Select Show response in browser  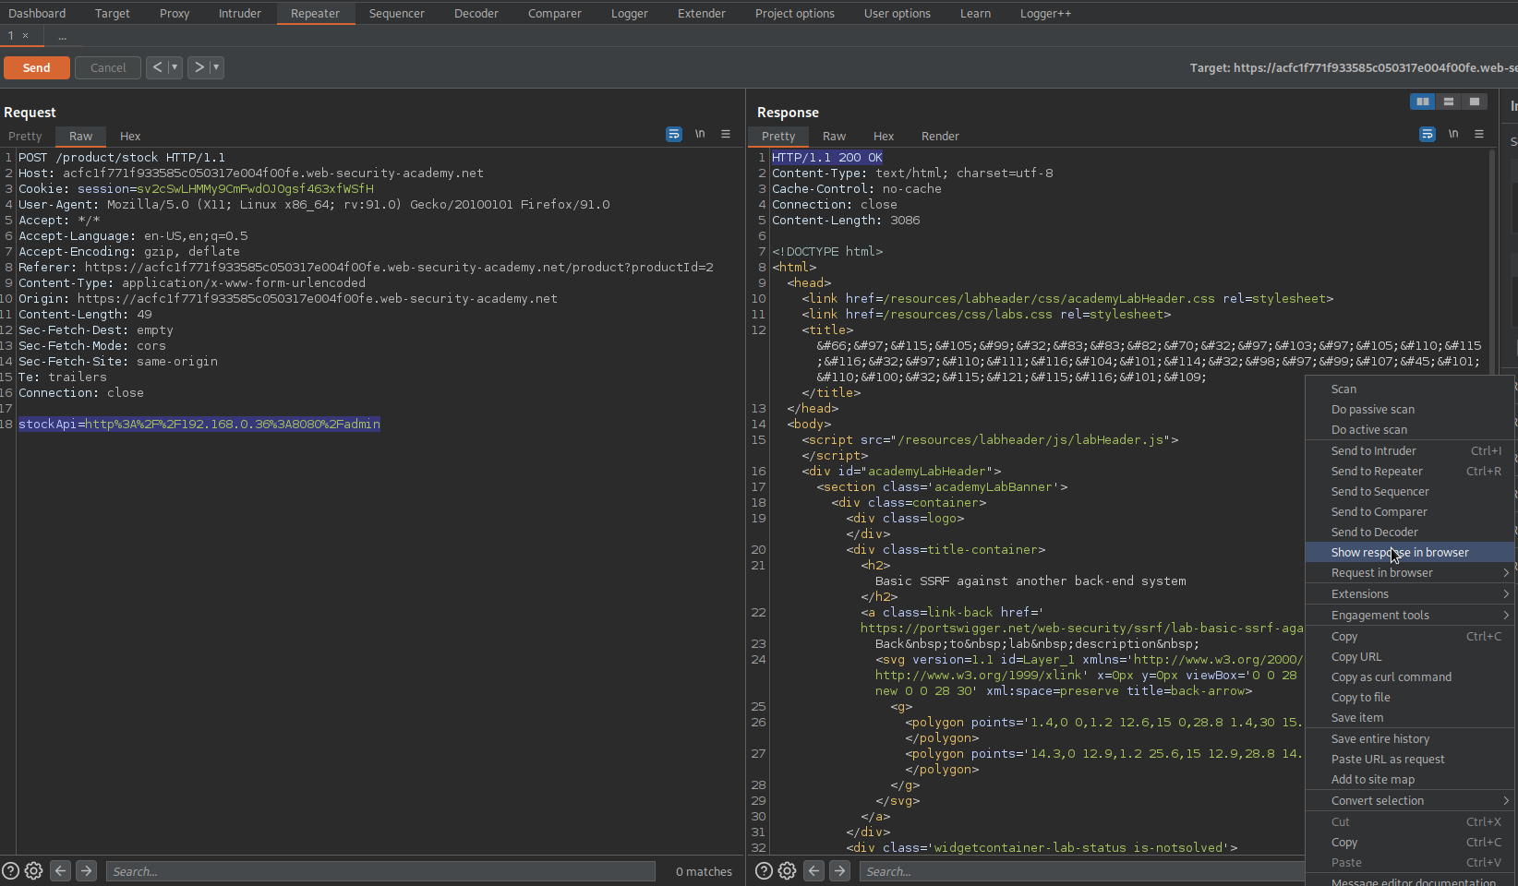1409,553
